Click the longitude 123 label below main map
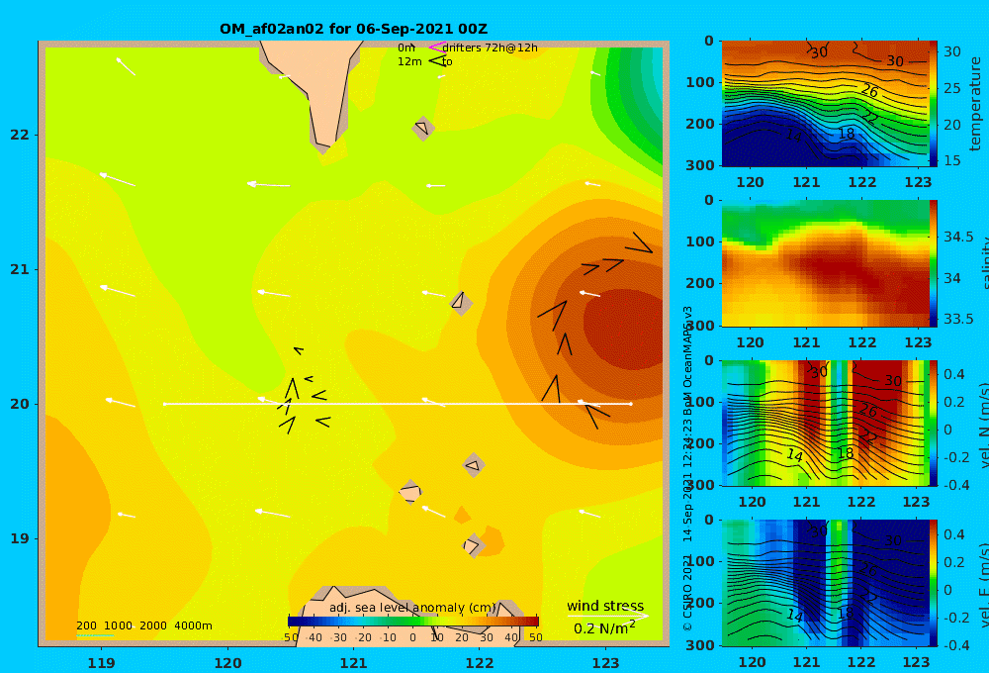This screenshot has height=673, width=989. click(x=606, y=663)
